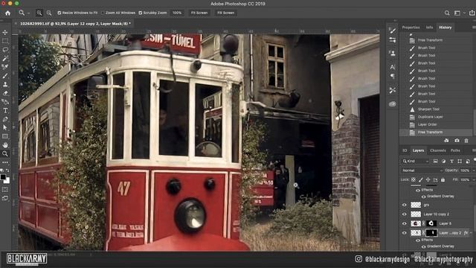The height and width of the screenshot is (268, 476).
Task: Open the search icon at top right
Action: tap(447, 13)
